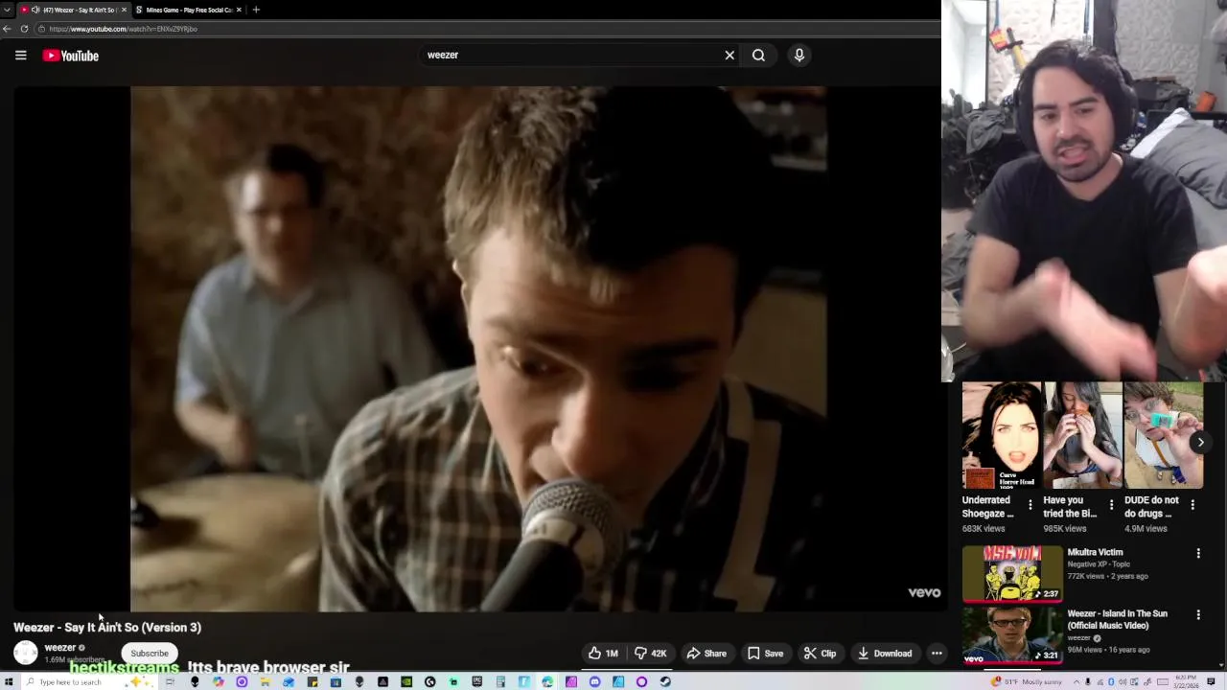Viewport: 1227px width, 690px height.
Task: Download the video
Action: [x=884, y=654]
